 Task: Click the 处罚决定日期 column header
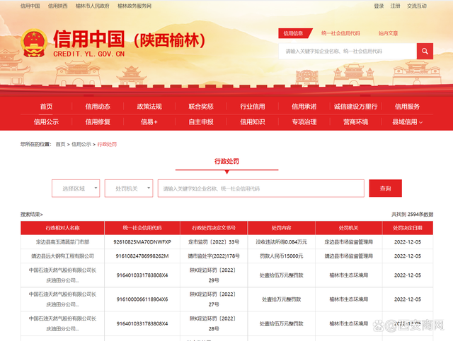coord(408,228)
